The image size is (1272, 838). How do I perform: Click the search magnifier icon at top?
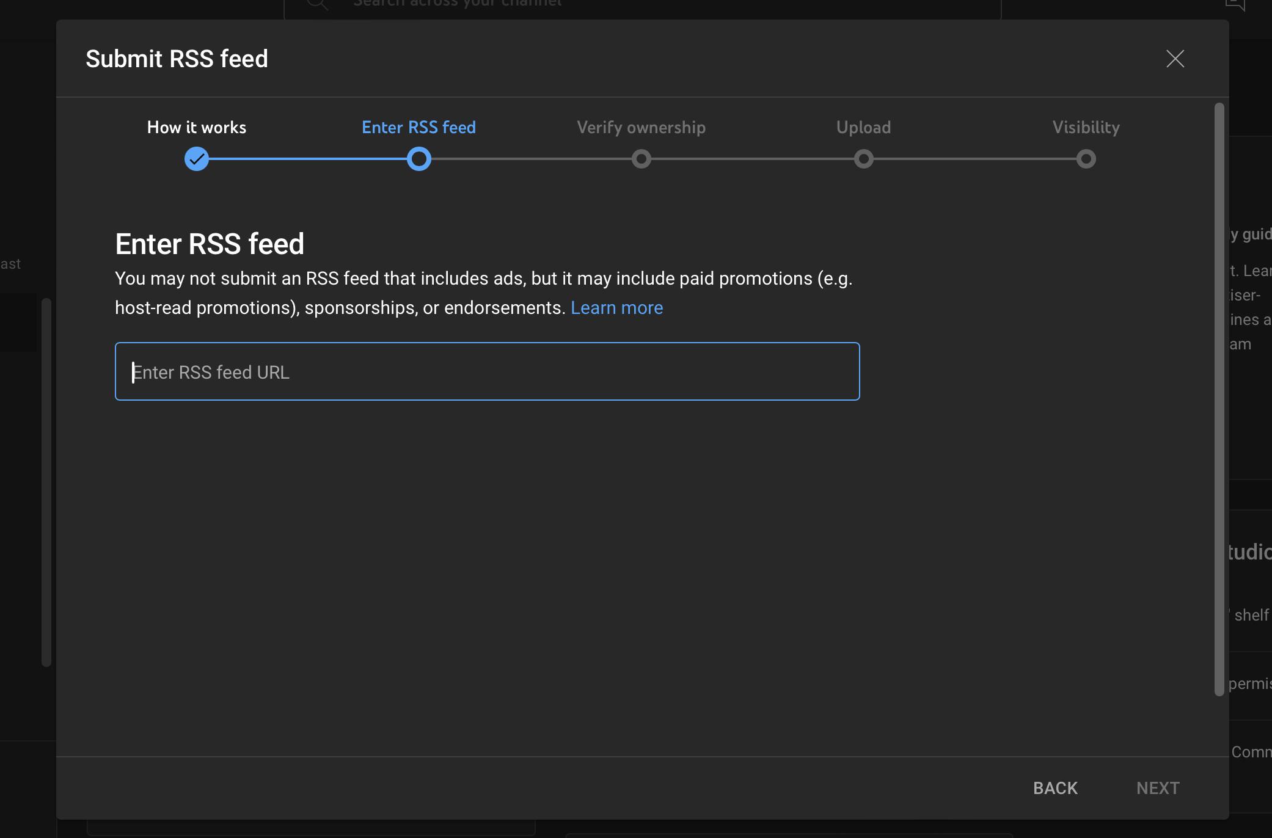click(x=317, y=5)
